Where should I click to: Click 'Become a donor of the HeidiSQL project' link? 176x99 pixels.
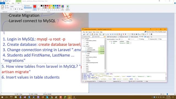[x=155, y=32]
